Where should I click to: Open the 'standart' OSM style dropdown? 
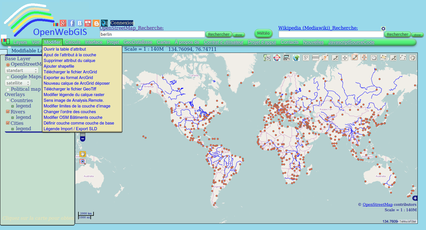coord(22,71)
